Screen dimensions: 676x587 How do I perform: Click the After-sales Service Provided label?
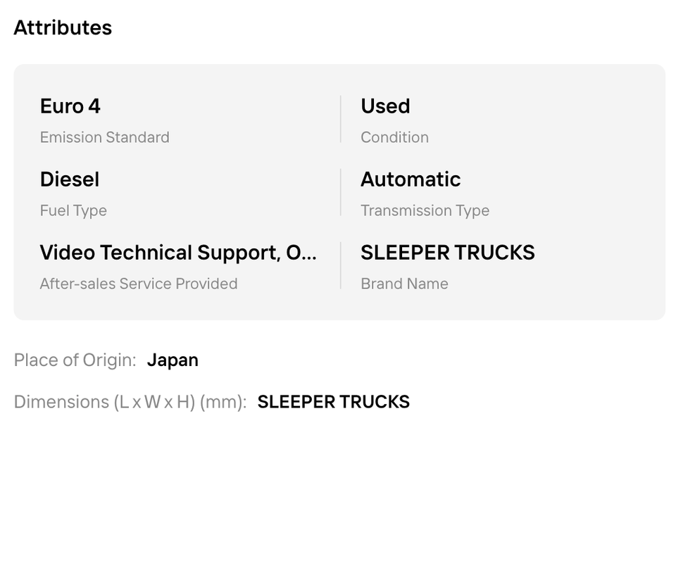139,284
